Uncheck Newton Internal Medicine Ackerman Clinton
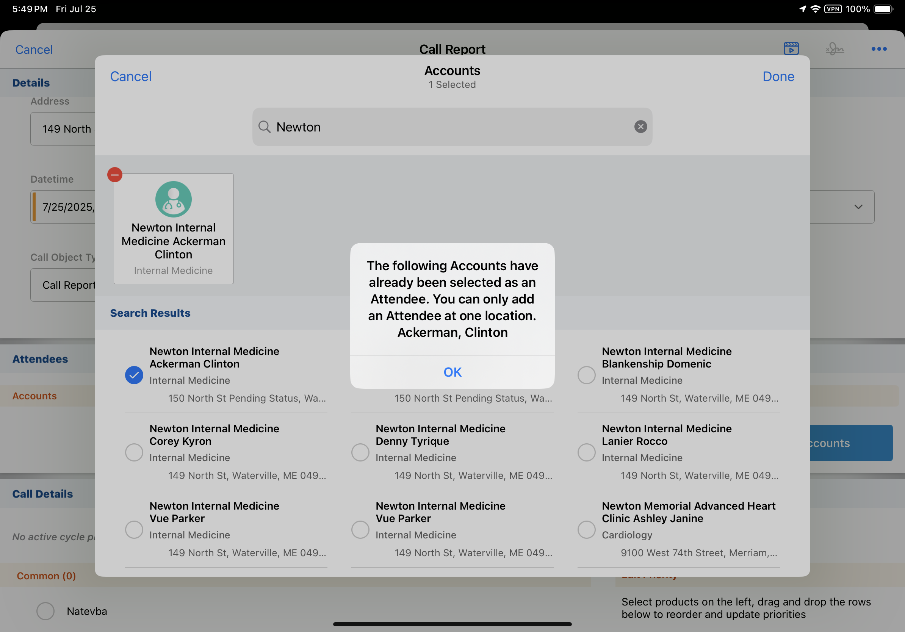The width and height of the screenshot is (905, 632). pyautogui.click(x=134, y=375)
